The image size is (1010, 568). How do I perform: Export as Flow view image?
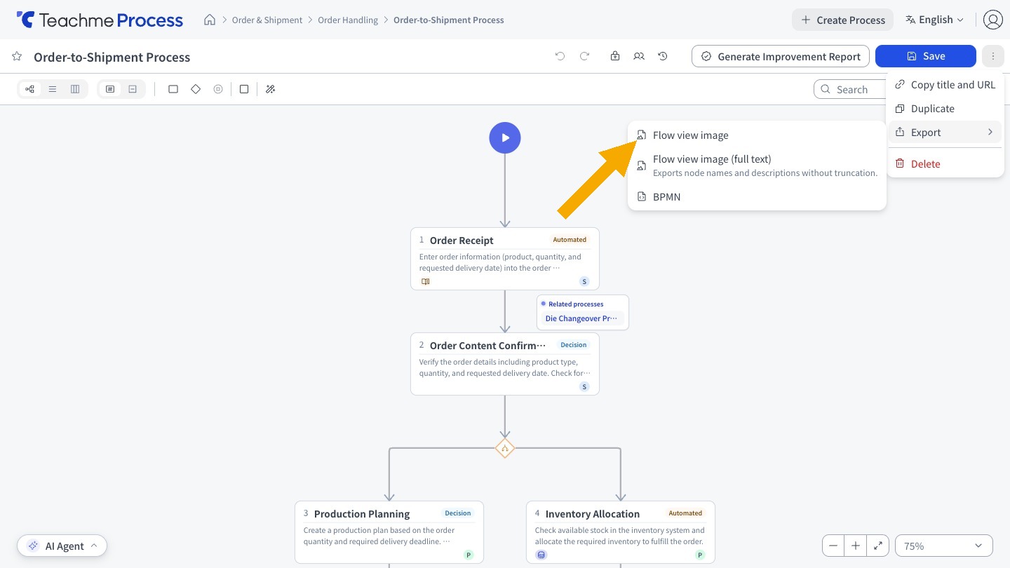pyautogui.click(x=757, y=135)
